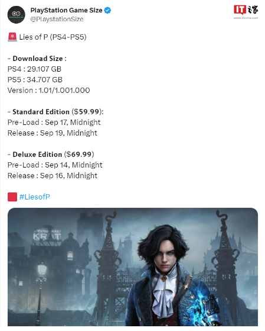Click the Version 1.01/1.001.000 text

(48, 91)
